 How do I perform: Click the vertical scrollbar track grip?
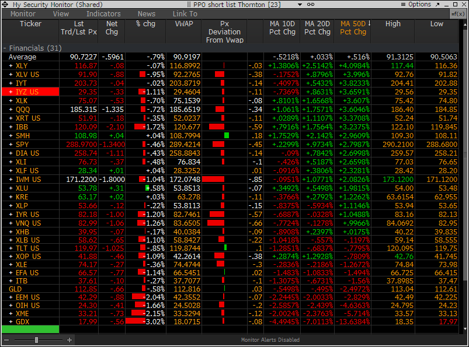click(x=465, y=155)
